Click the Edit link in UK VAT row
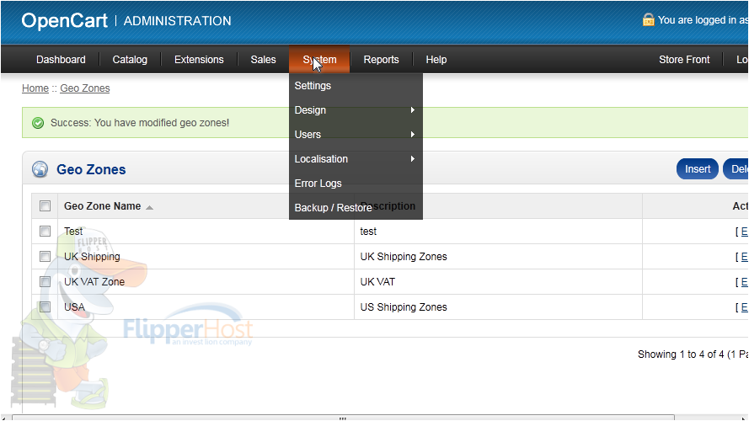 pyautogui.click(x=744, y=282)
